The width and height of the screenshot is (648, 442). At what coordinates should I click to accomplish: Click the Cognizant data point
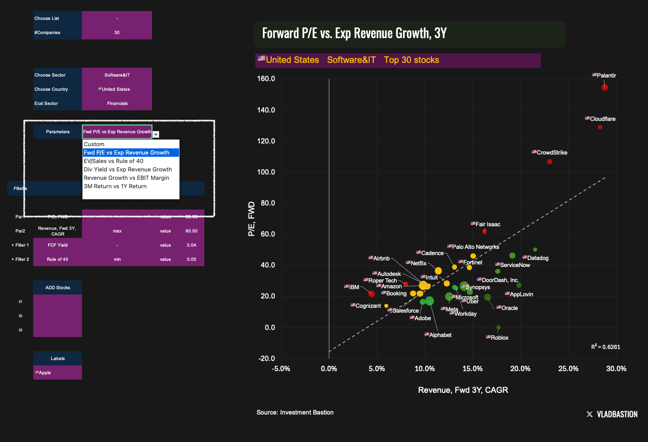(386, 306)
